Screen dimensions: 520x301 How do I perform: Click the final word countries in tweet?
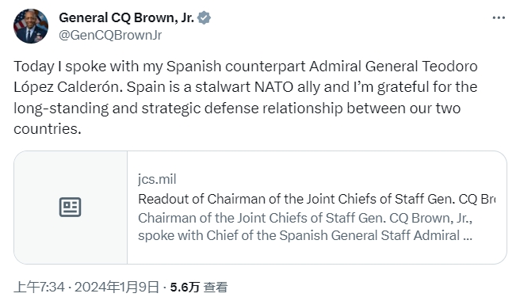(48, 129)
